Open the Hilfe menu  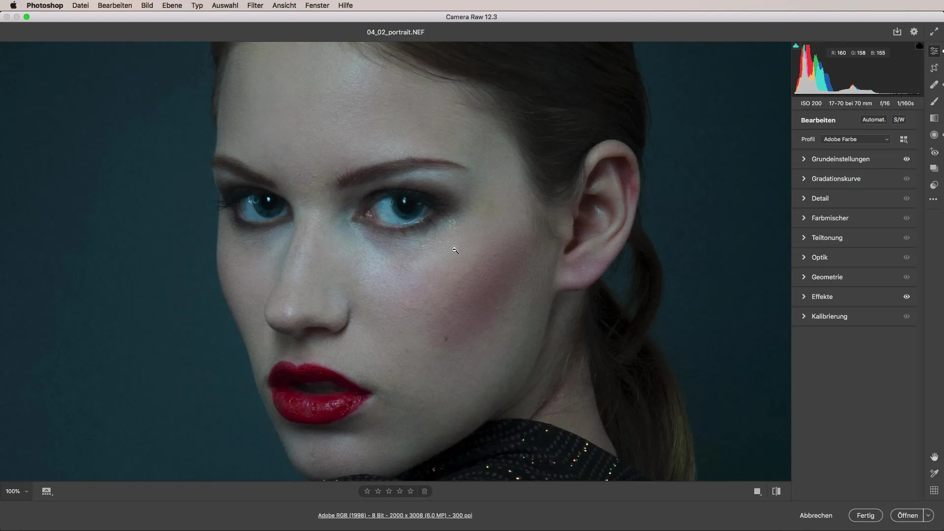[x=345, y=5]
